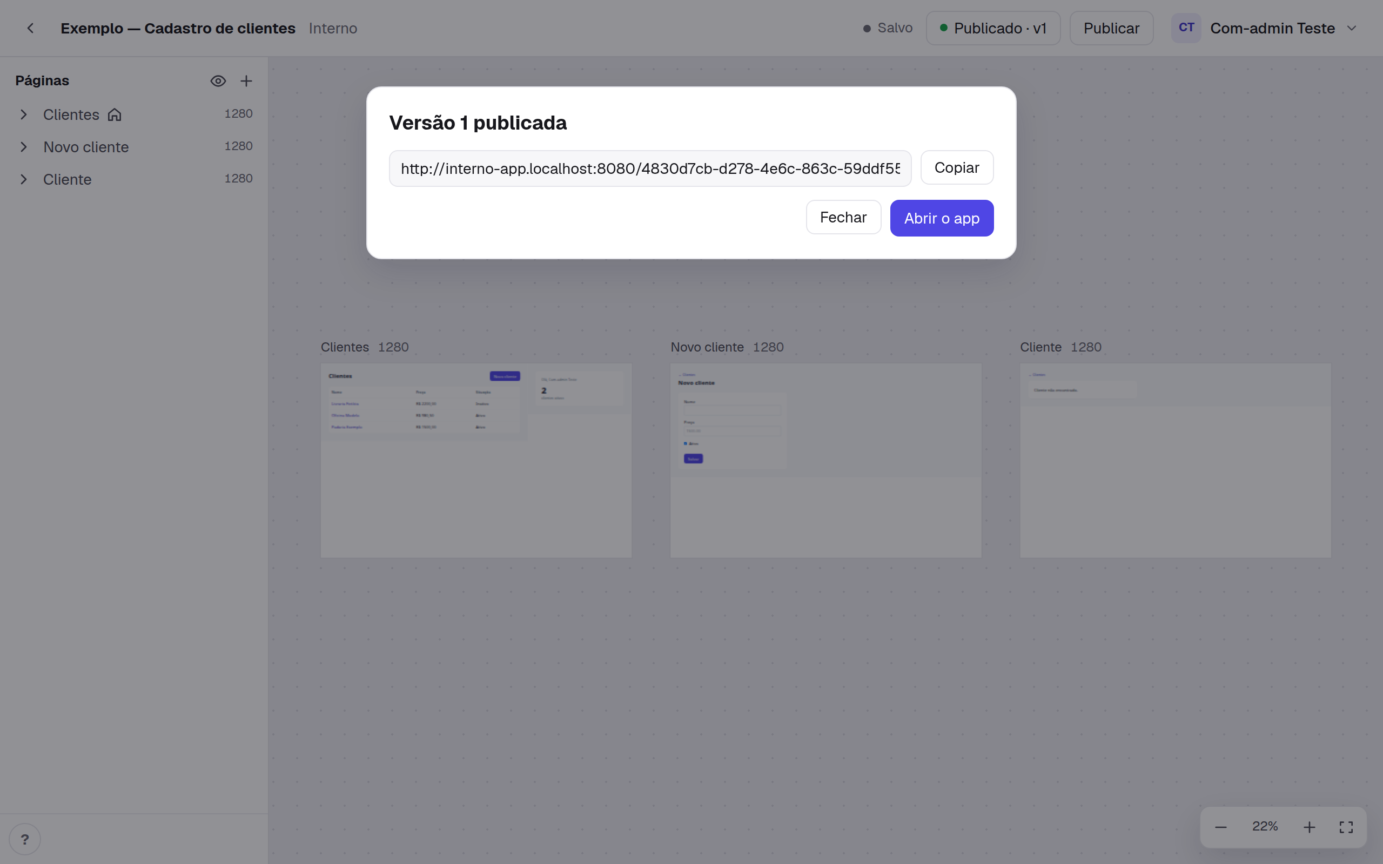Click the Páginas panel heading
1383x864 pixels.
click(42, 80)
